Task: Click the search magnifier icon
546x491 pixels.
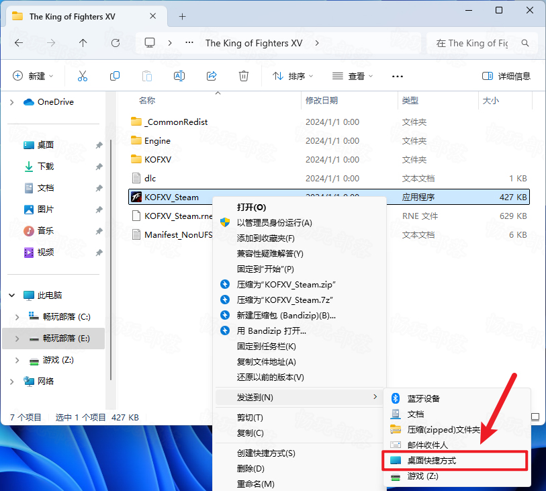Action: pyautogui.click(x=525, y=43)
